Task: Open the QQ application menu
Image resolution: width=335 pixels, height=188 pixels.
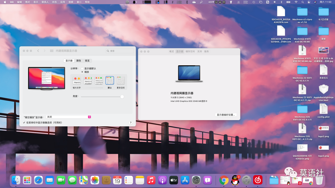Action: [x=12, y=2]
